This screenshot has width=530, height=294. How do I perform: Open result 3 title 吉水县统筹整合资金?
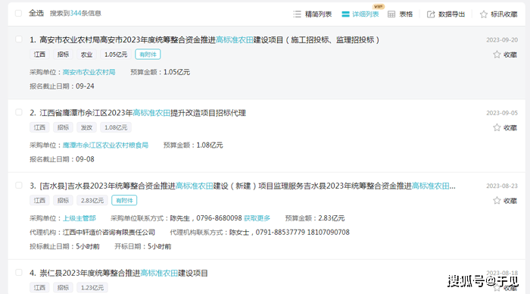(242, 186)
